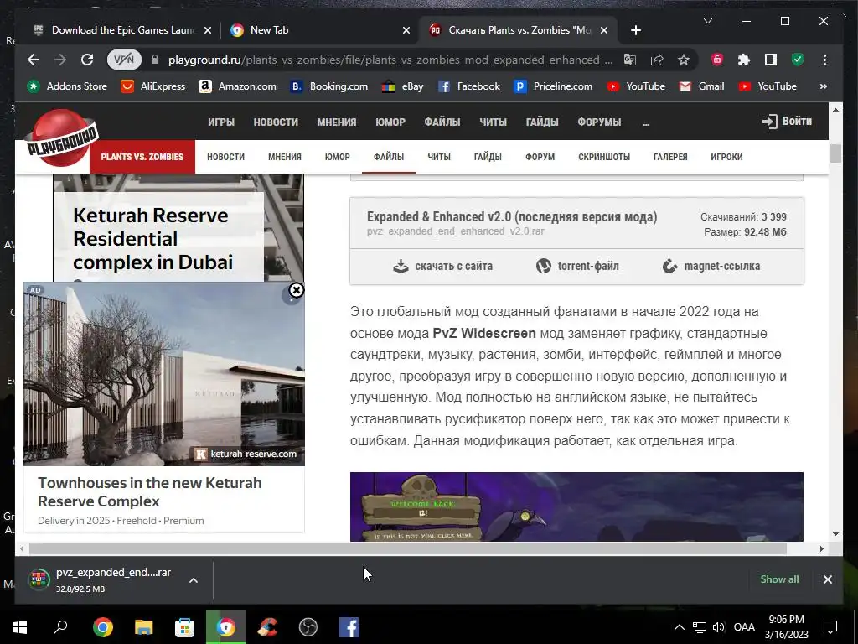The width and height of the screenshot is (858, 644).
Task: Open the ИГРОКИ sub-tab
Action: click(x=726, y=157)
